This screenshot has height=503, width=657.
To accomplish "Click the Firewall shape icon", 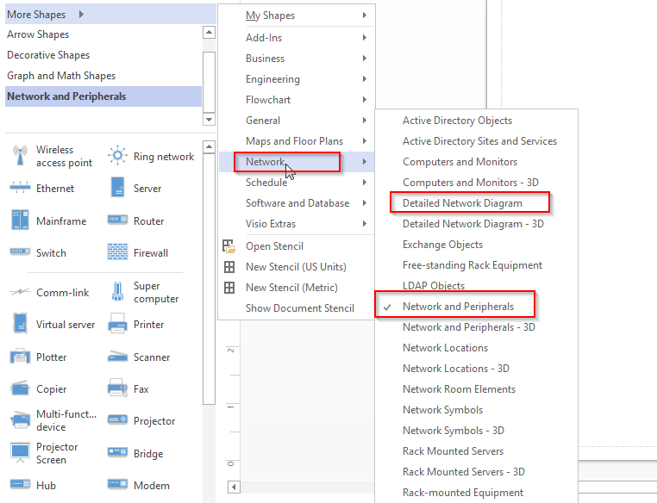I will 118,252.
